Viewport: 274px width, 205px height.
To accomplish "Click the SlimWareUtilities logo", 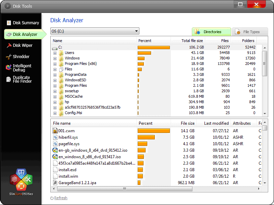I will [x=21, y=182].
